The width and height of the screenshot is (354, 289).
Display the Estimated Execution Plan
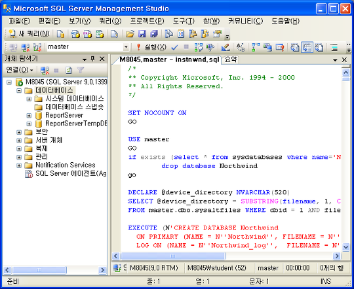[199, 47]
